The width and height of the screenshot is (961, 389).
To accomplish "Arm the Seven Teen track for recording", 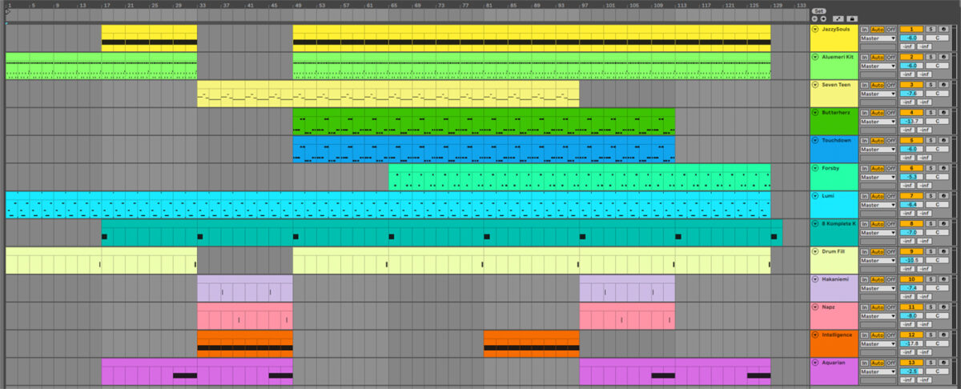I will click(944, 84).
